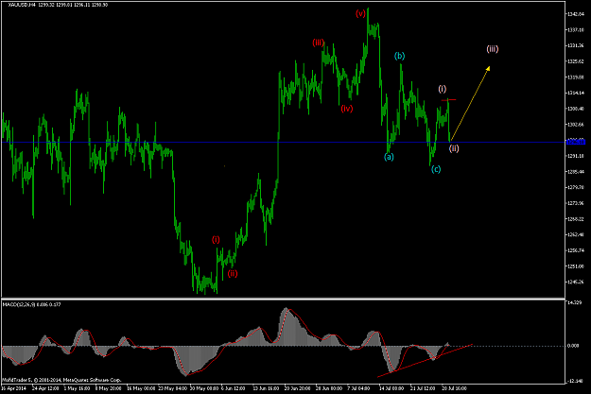Select the pink (i) wave label

click(x=443, y=89)
